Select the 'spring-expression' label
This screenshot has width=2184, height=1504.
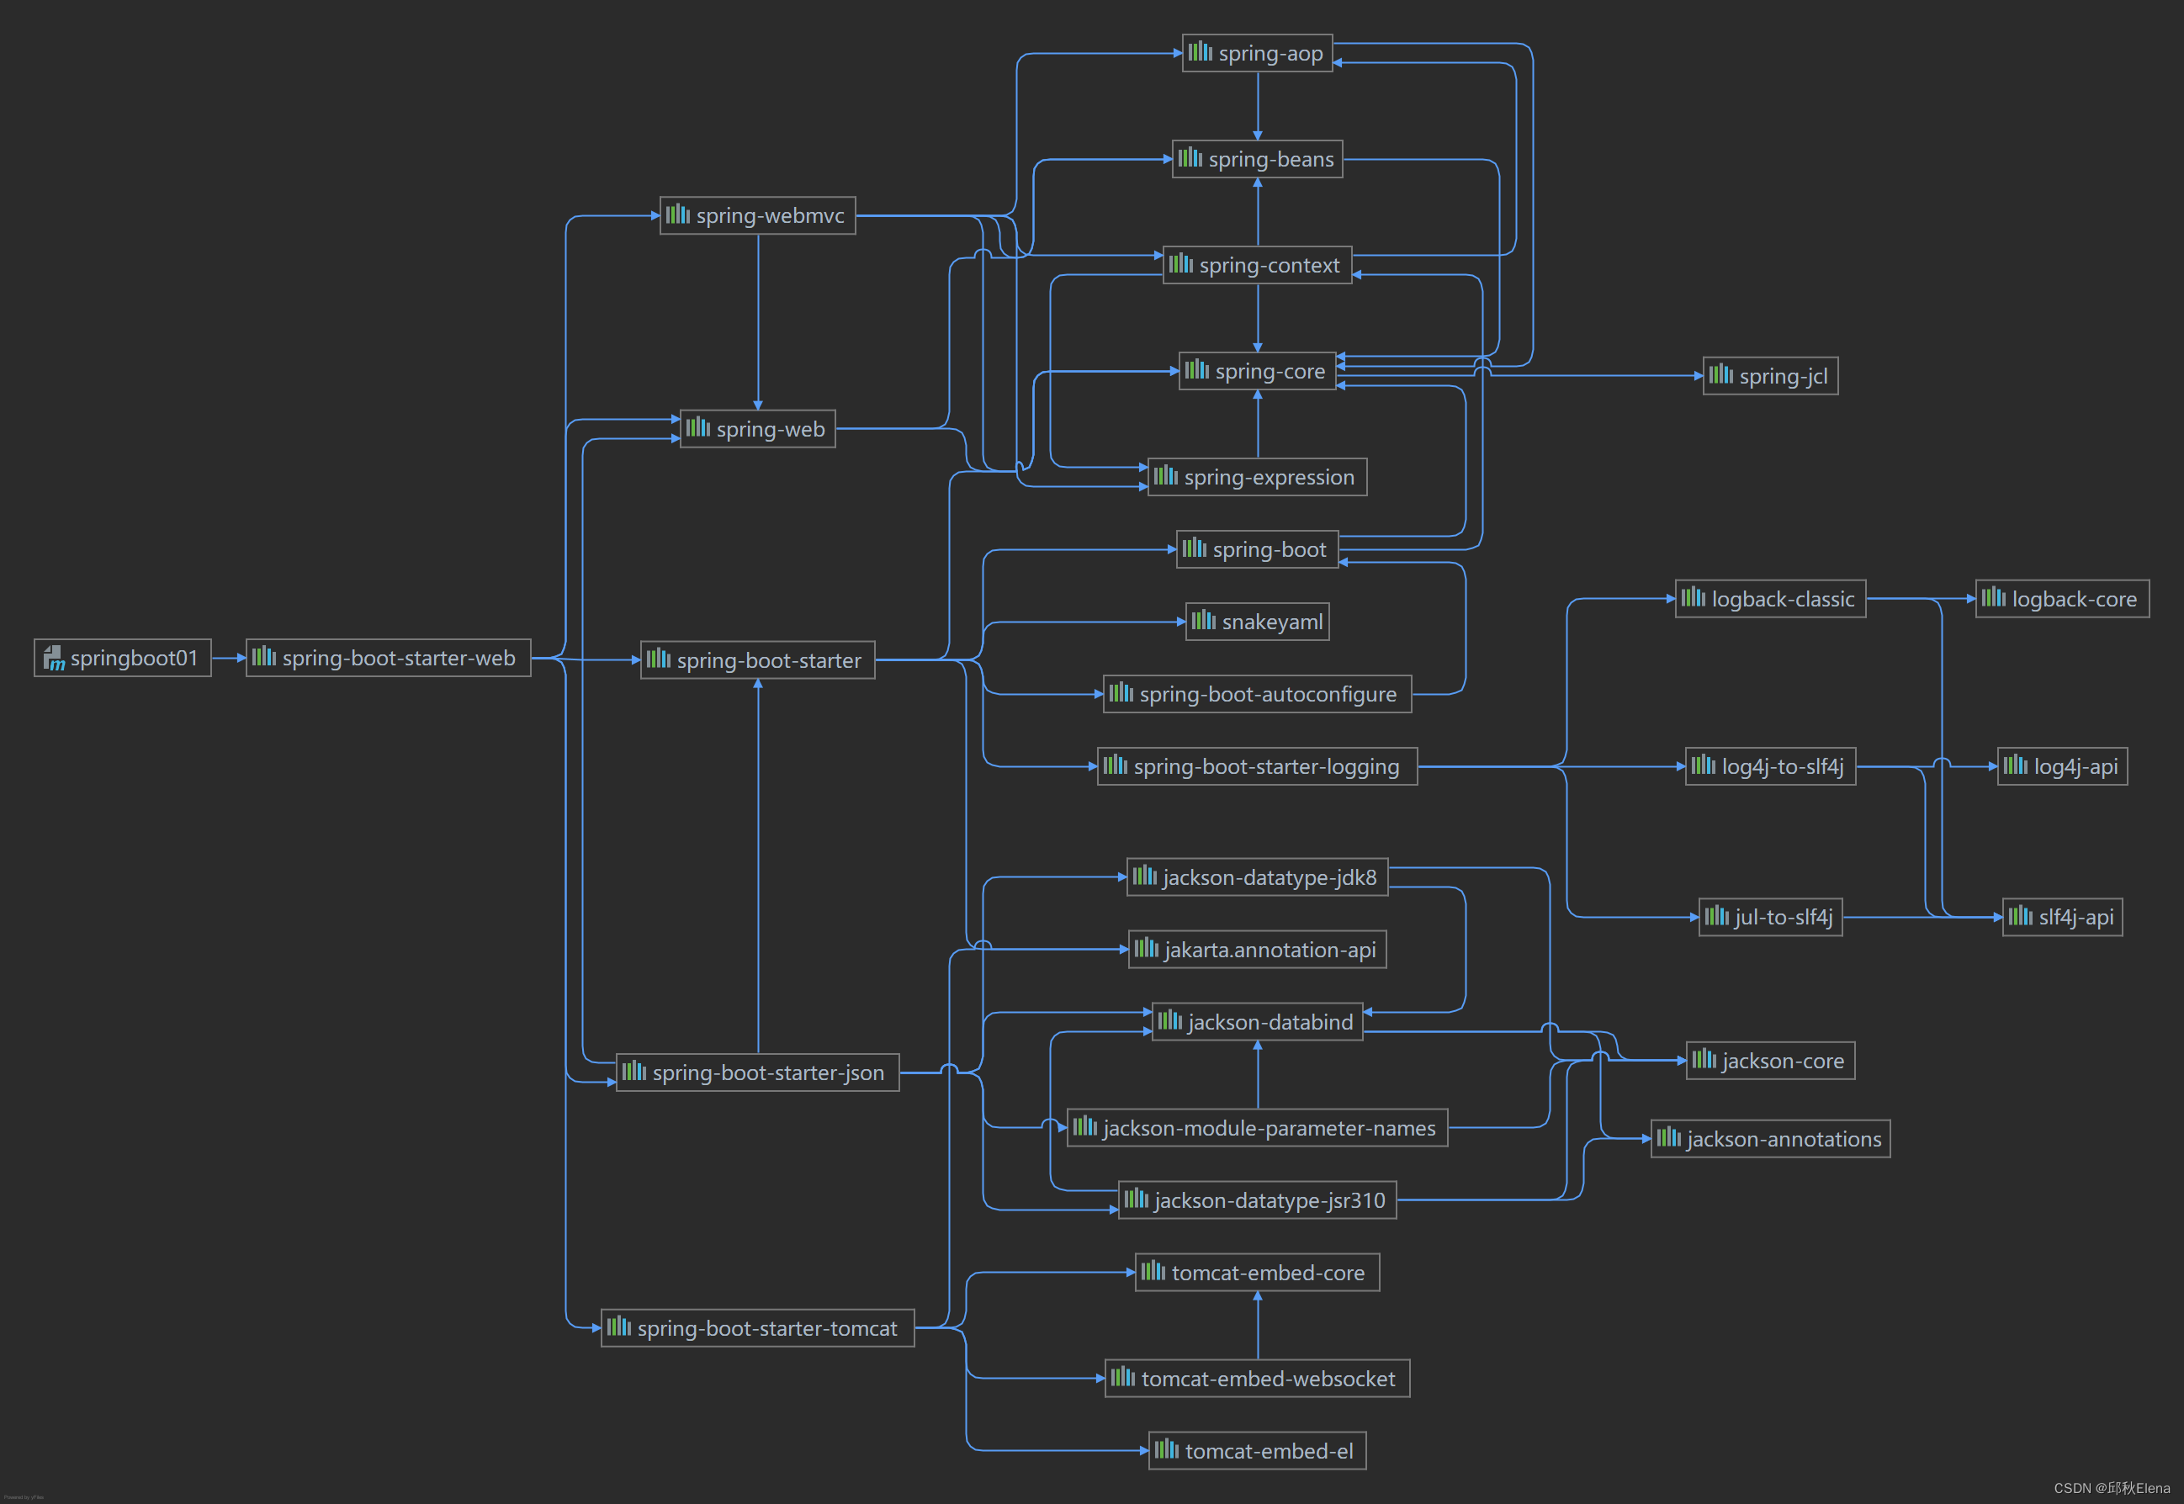[1269, 478]
